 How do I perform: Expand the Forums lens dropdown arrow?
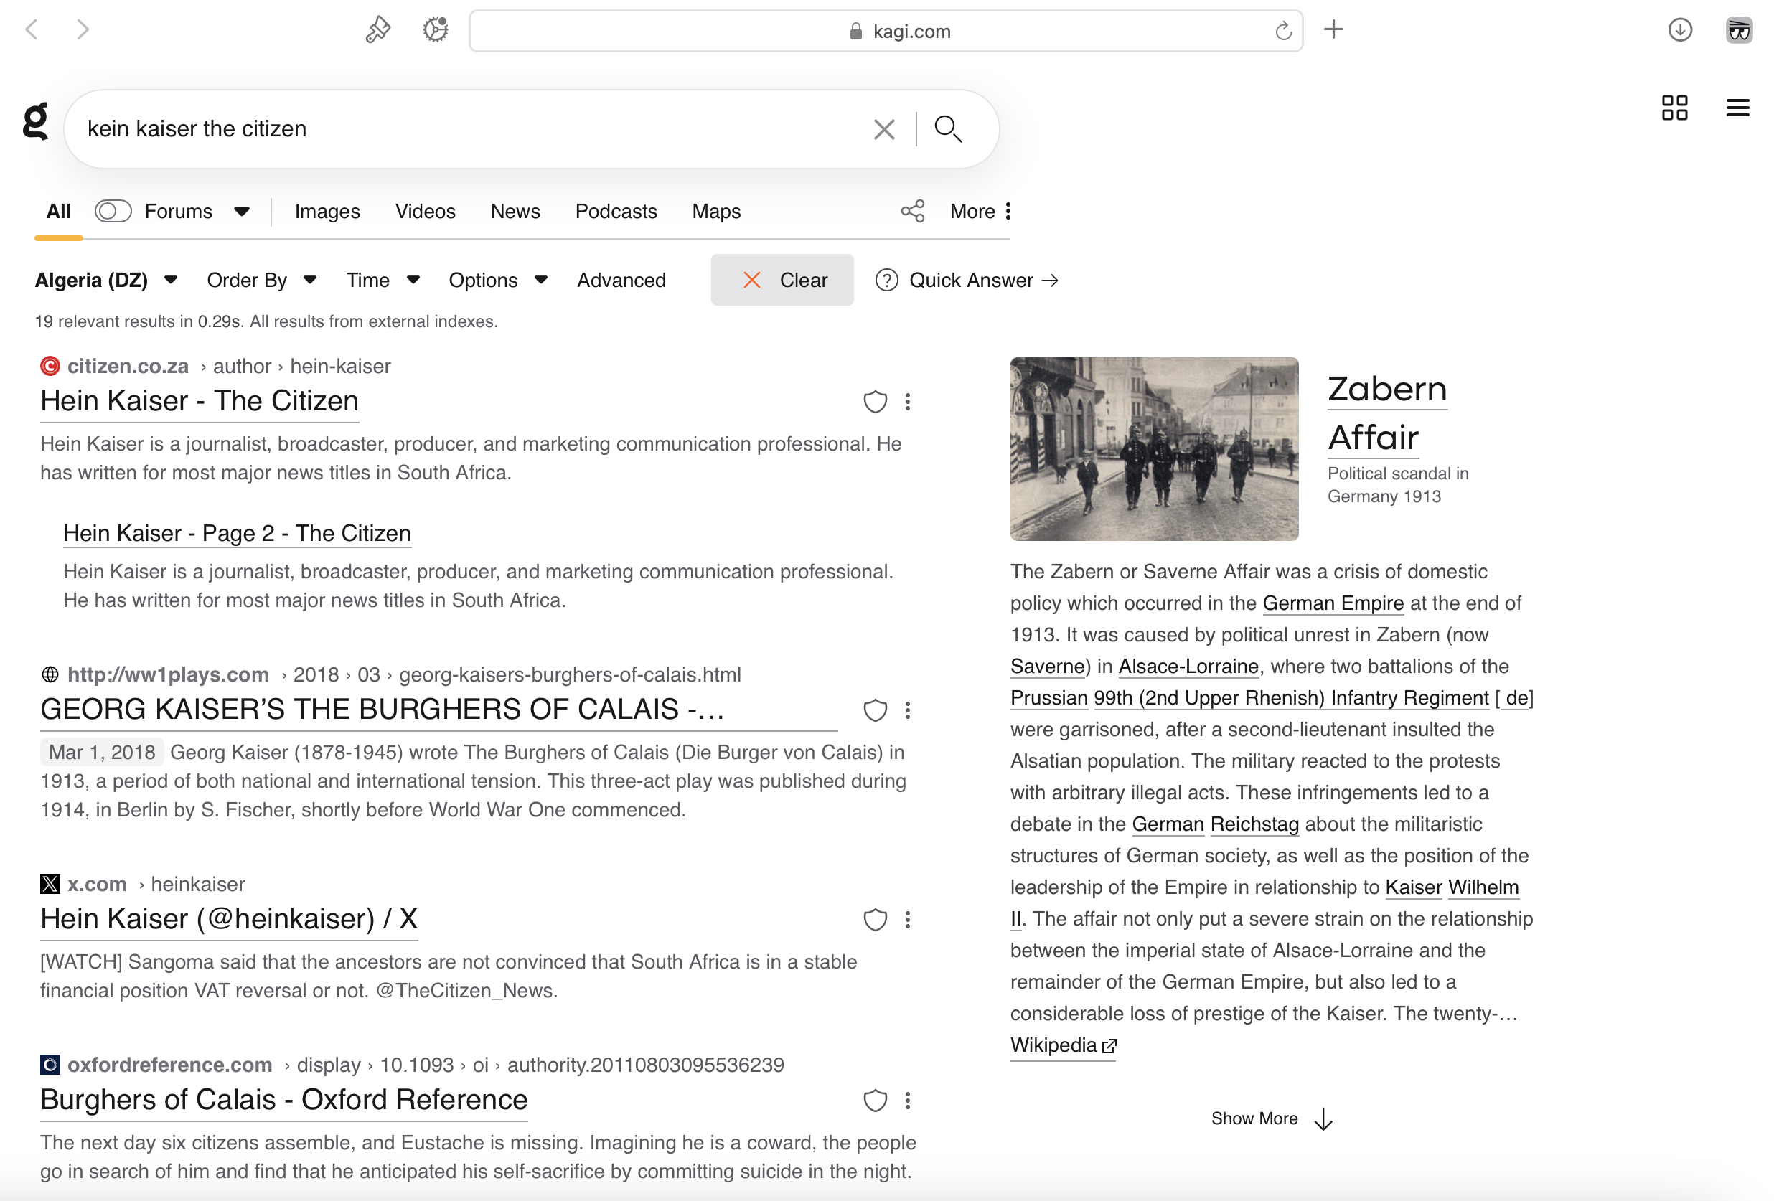241,212
